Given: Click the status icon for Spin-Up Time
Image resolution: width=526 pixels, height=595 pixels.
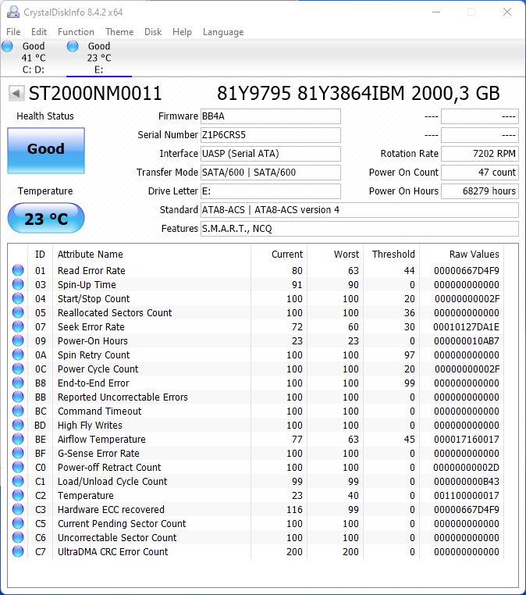Looking at the screenshot, I should [18, 284].
